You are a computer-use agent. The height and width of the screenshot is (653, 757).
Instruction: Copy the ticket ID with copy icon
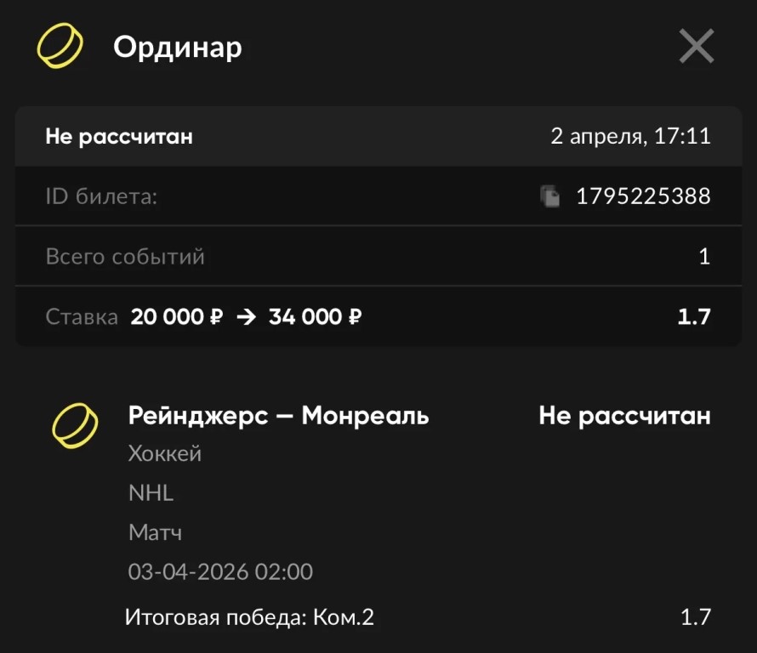[551, 197]
